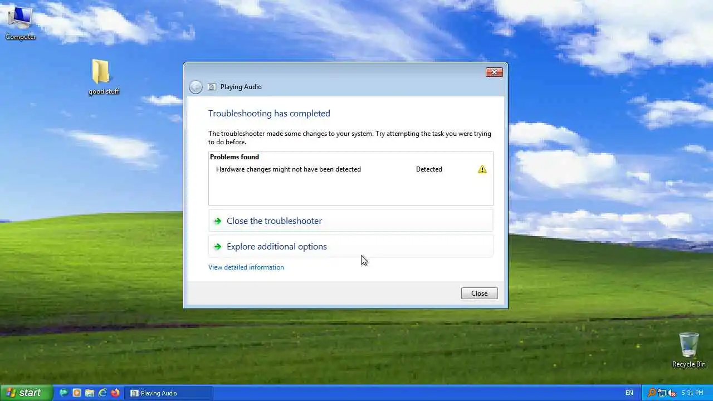Screen dimensions: 713x401
Task: Click green arrow beside Explore additional options
Action: pyautogui.click(x=218, y=247)
